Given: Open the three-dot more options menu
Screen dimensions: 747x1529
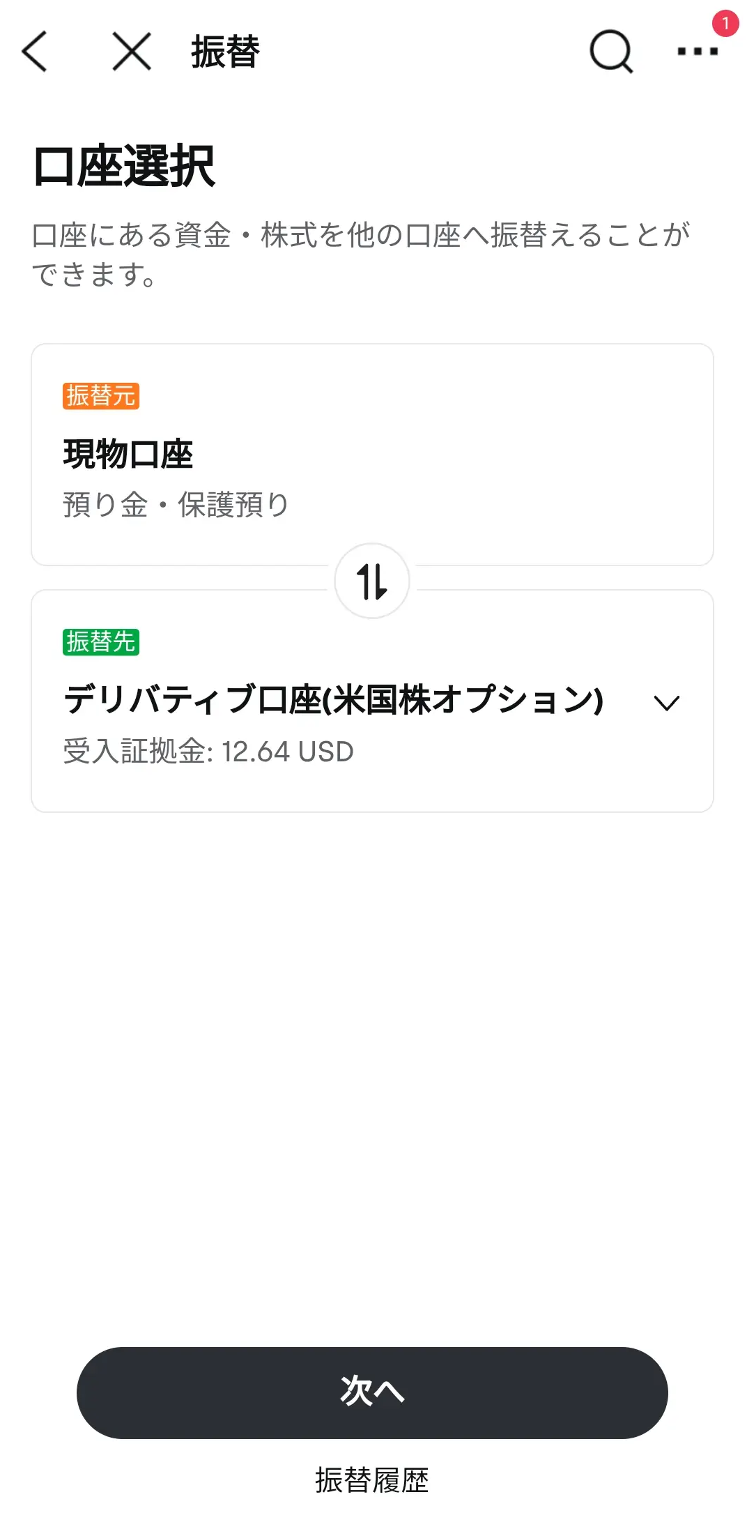Looking at the screenshot, I should tap(697, 52).
